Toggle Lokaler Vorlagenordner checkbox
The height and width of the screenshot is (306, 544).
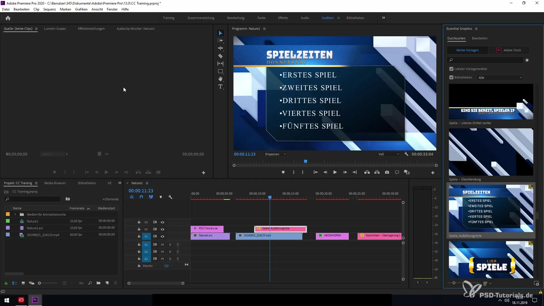[451, 69]
